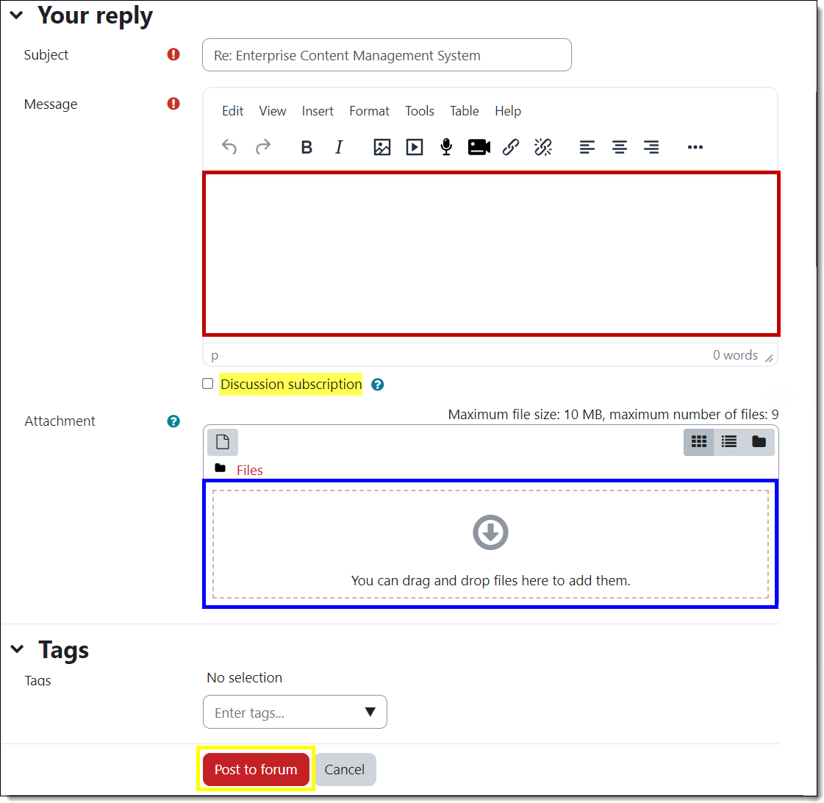Collapse the Your reply section
The image size is (824, 803).
16,14
